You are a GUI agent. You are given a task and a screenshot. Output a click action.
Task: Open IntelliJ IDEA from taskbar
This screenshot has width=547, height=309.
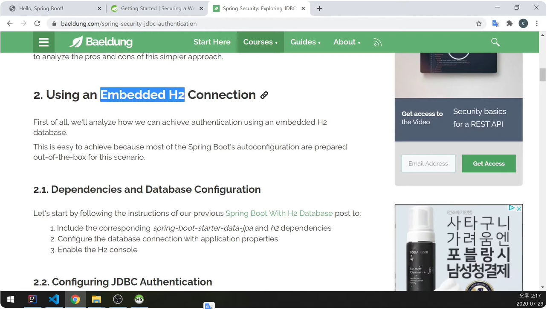32,299
